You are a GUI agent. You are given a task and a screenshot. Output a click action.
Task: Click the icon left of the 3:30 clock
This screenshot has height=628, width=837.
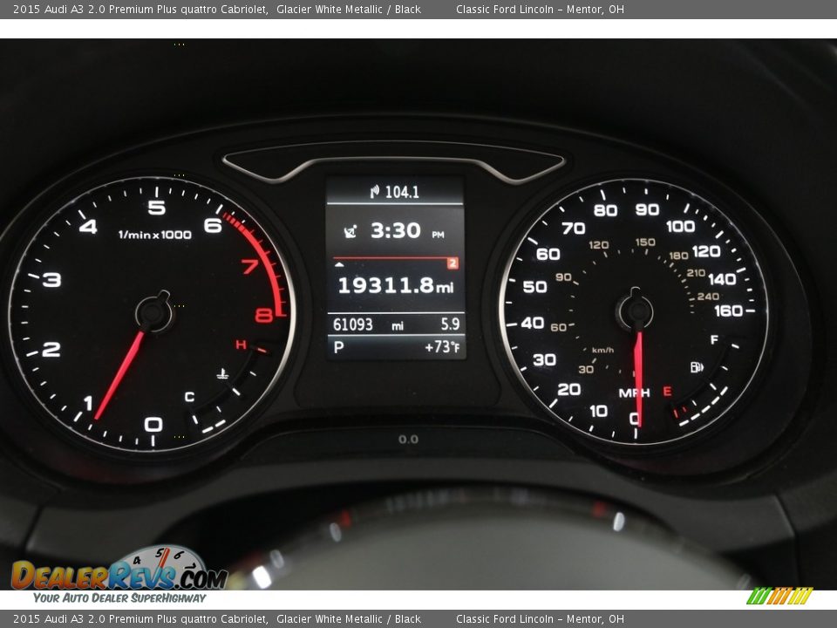(x=350, y=231)
